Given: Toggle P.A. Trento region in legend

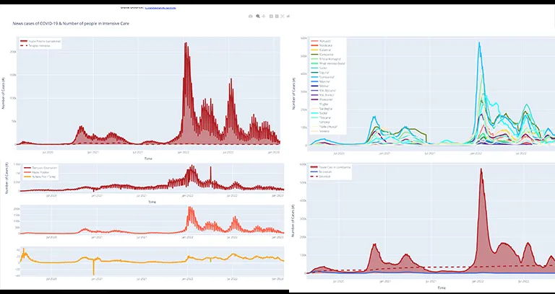Looking at the screenshot, I should [322, 95].
